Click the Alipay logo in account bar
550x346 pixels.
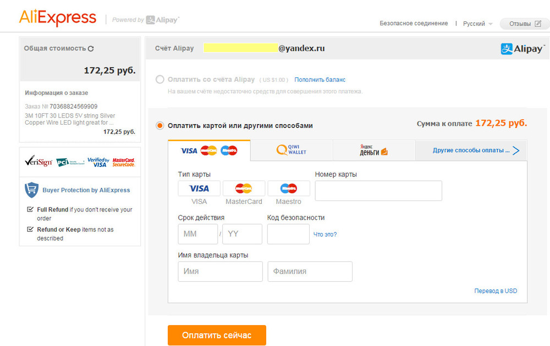(x=522, y=49)
